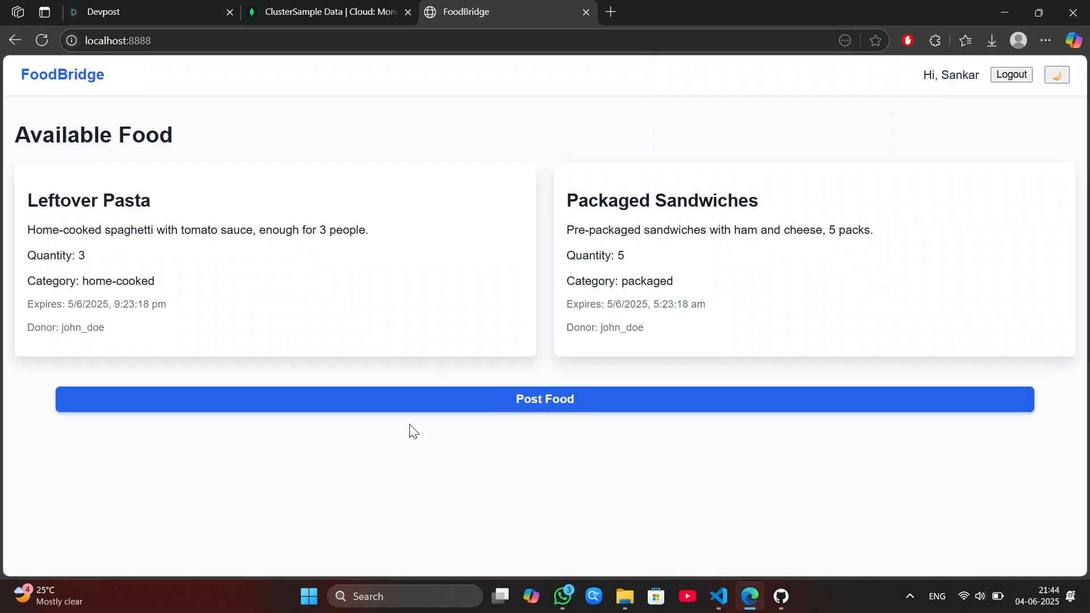Show hidden system tray icons
1090x613 pixels.
click(x=909, y=596)
